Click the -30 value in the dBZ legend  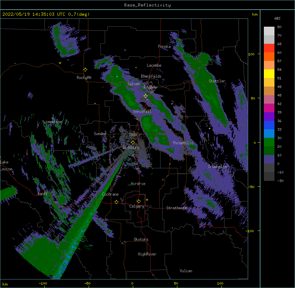(x=280, y=181)
